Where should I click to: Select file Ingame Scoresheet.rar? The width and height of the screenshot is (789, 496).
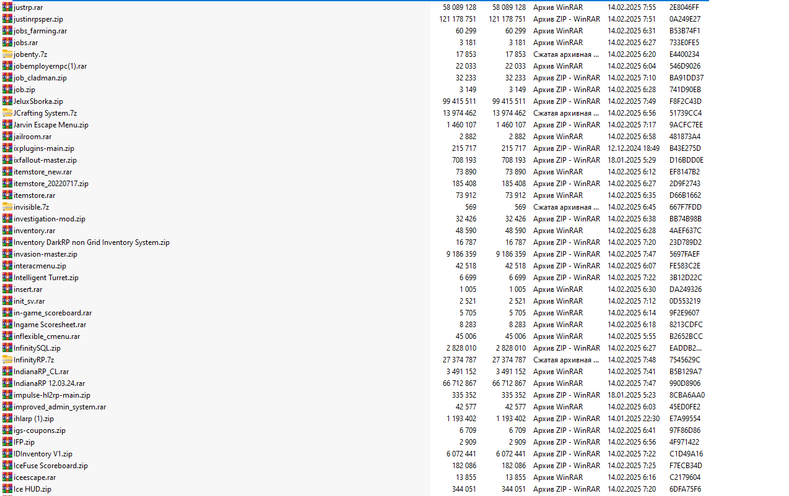50,325
